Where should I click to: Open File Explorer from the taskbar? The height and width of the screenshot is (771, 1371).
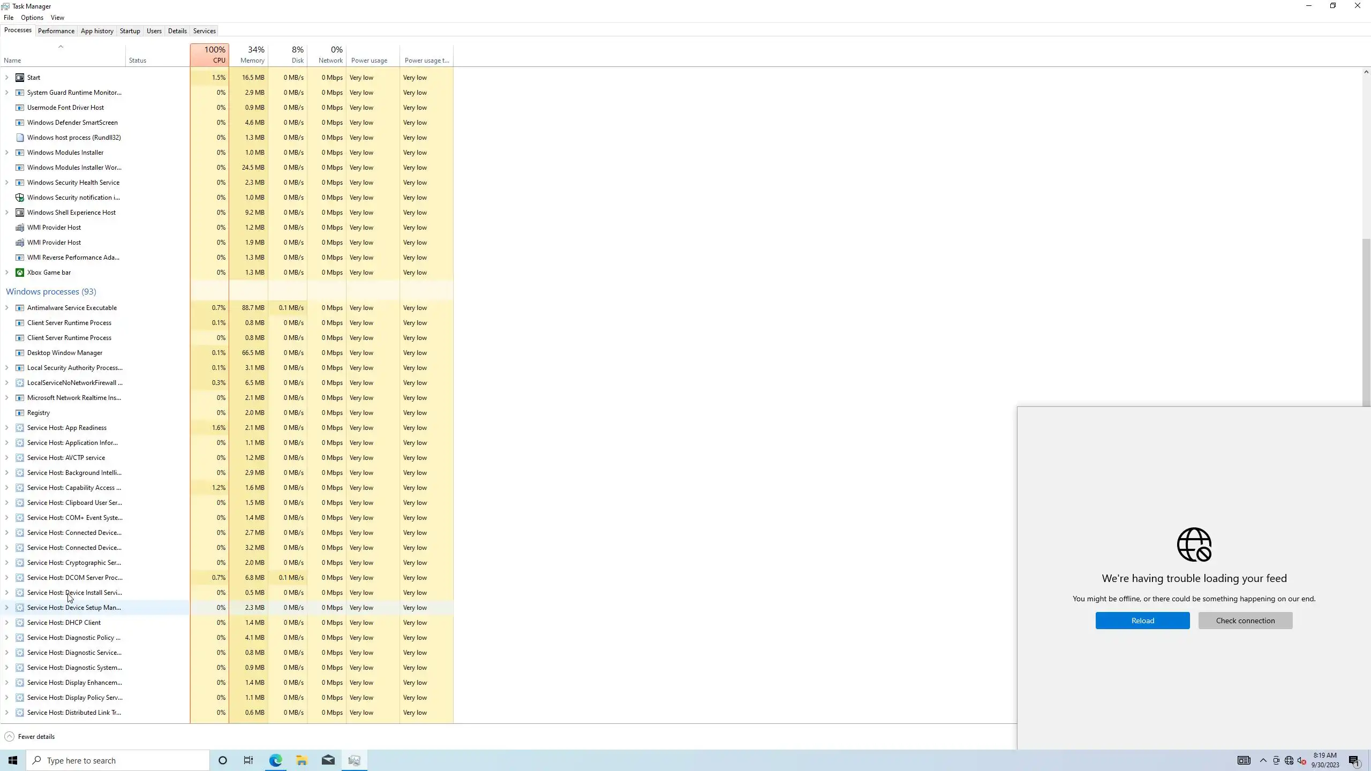[302, 760]
